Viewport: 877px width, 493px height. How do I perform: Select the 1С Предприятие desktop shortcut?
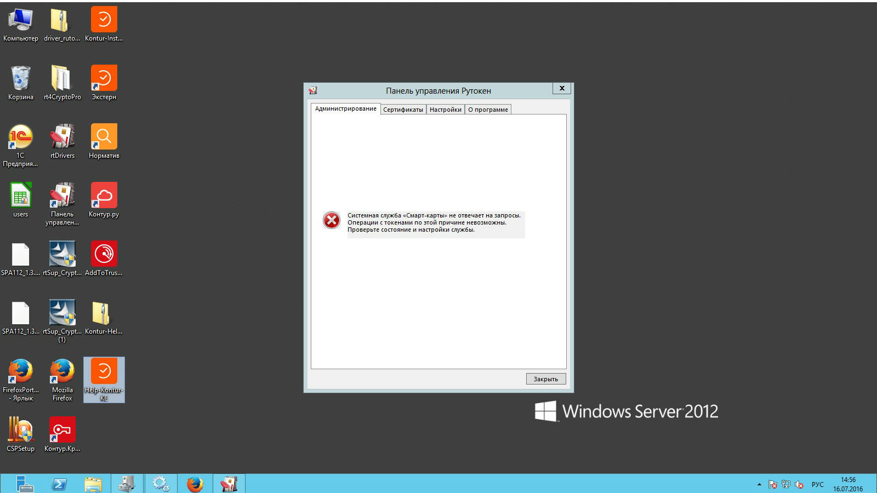(20, 141)
